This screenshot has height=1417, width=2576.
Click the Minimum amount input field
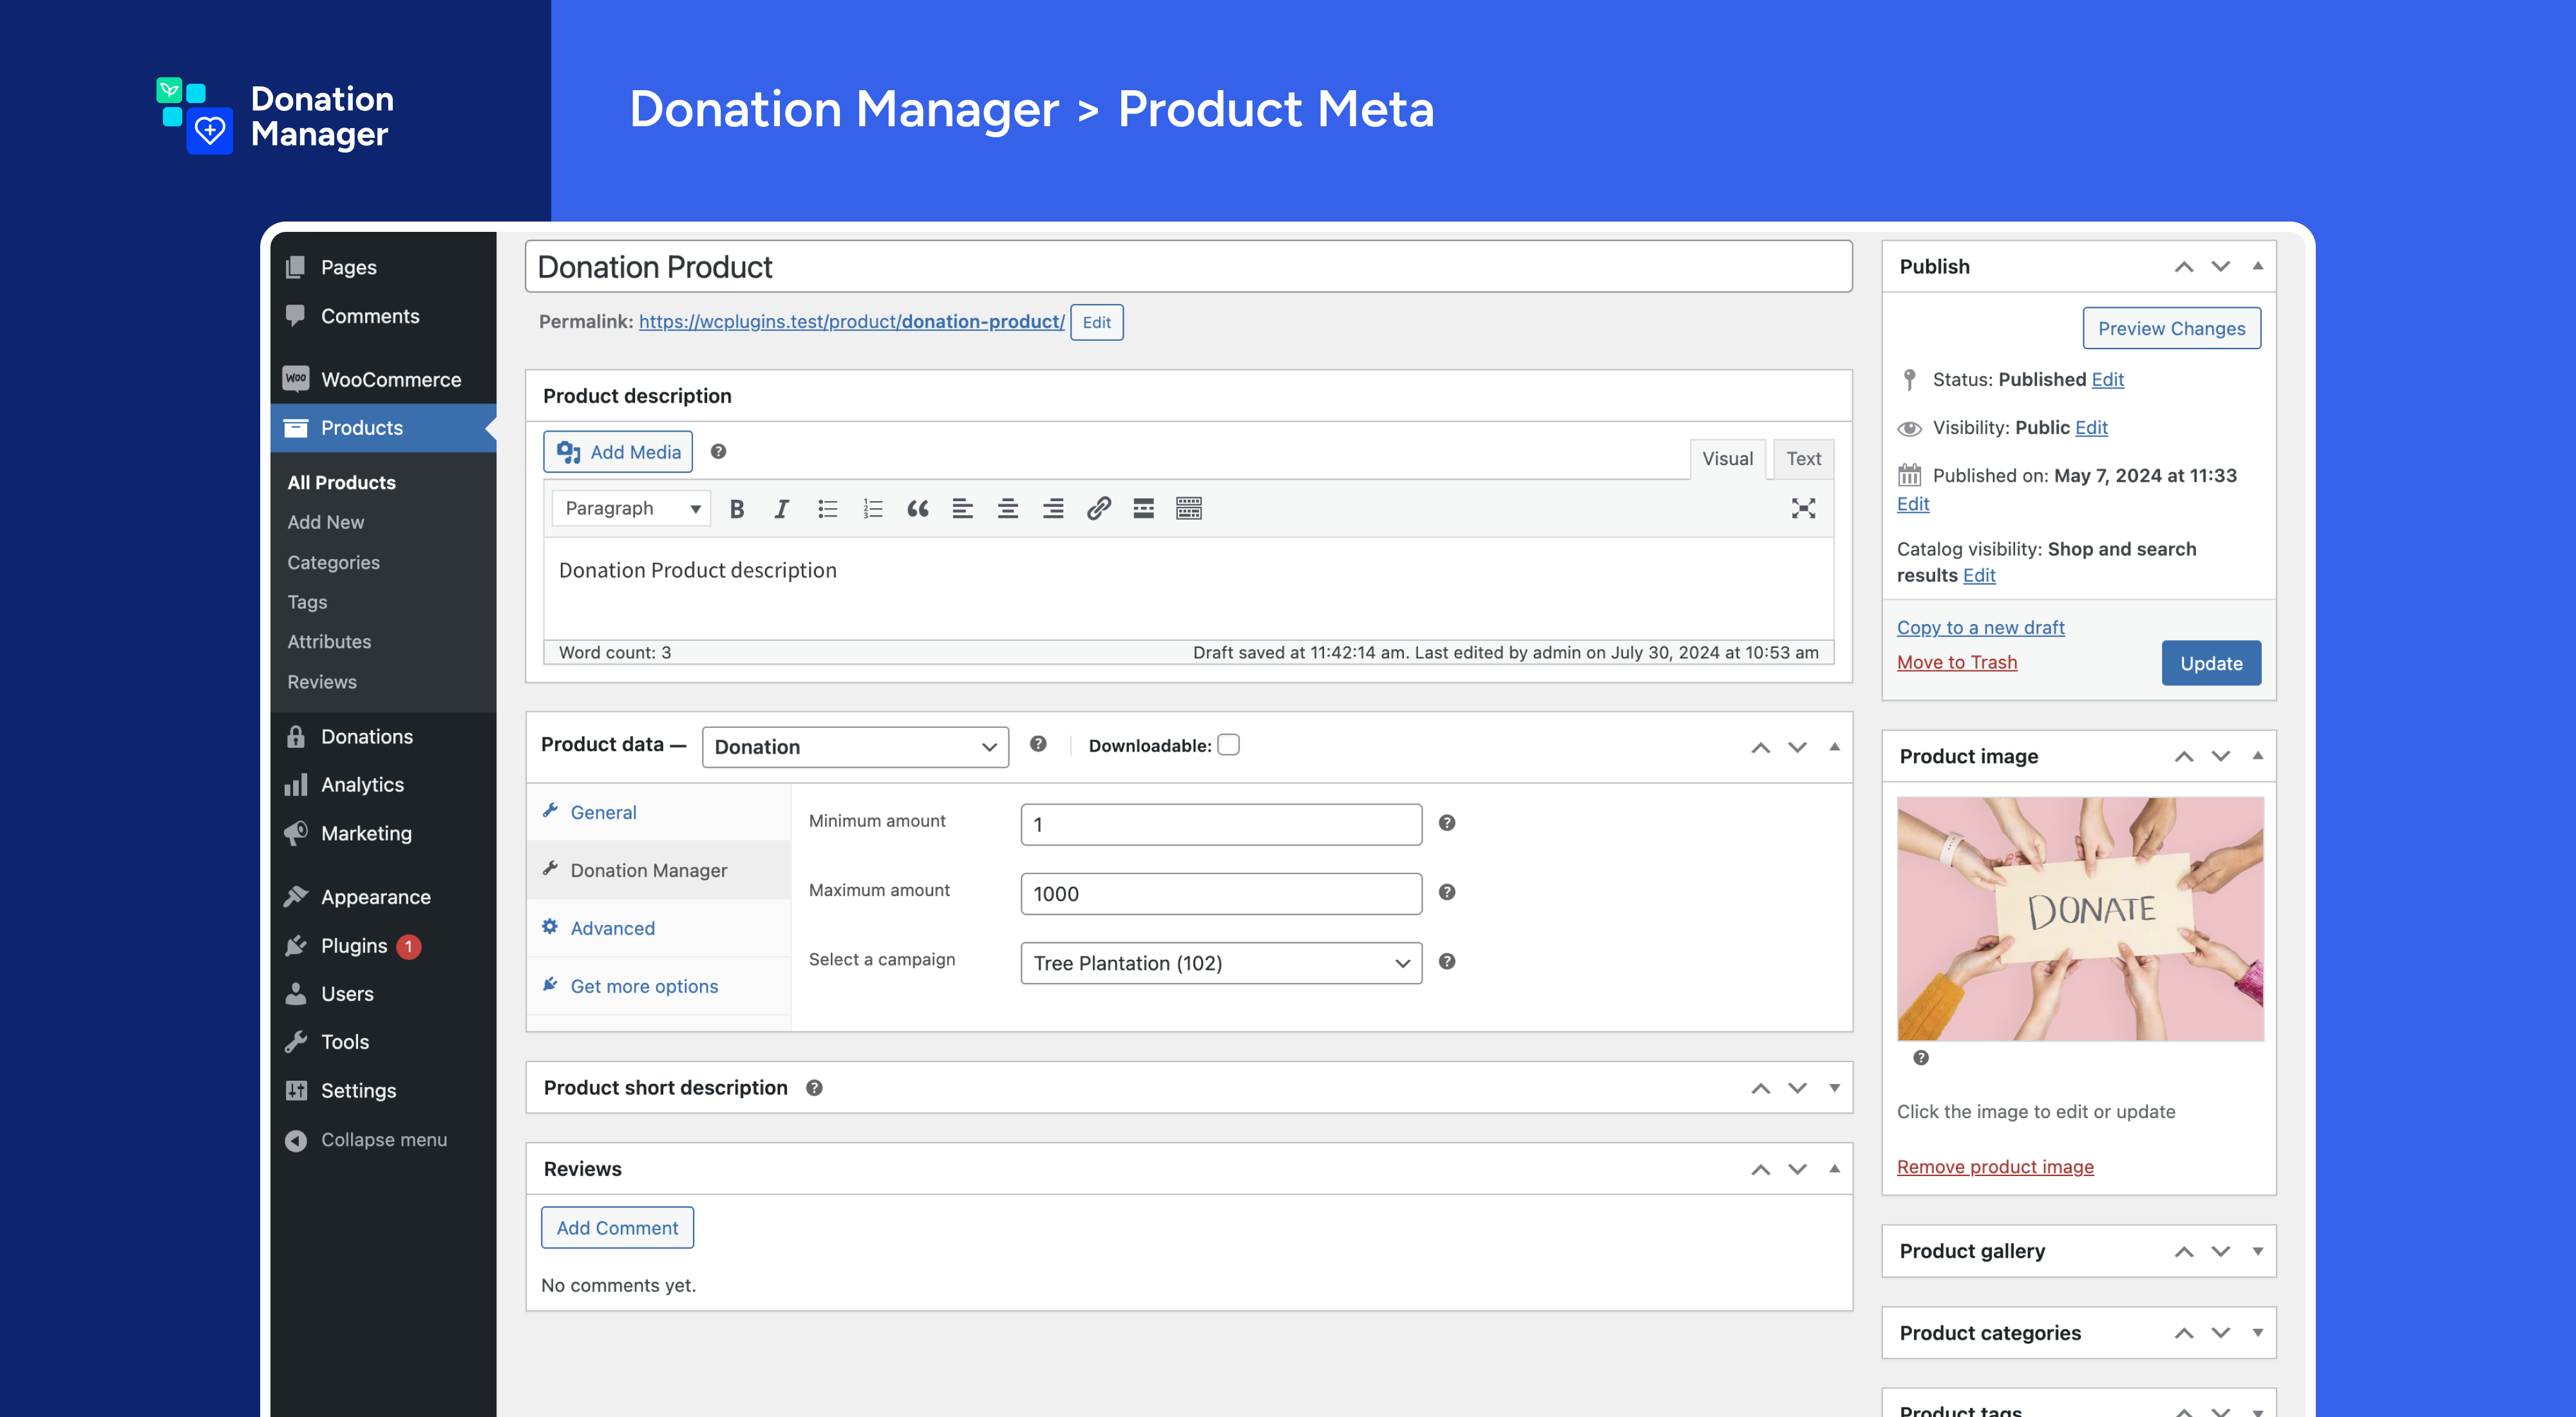1221,824
